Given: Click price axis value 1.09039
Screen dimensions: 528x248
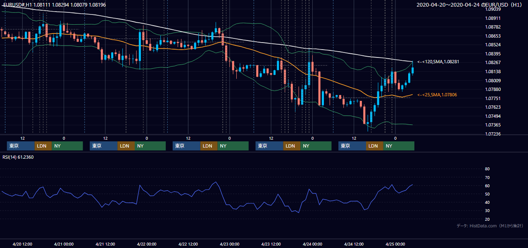Looking at the screenshot, I should click(x=492, y=9).
